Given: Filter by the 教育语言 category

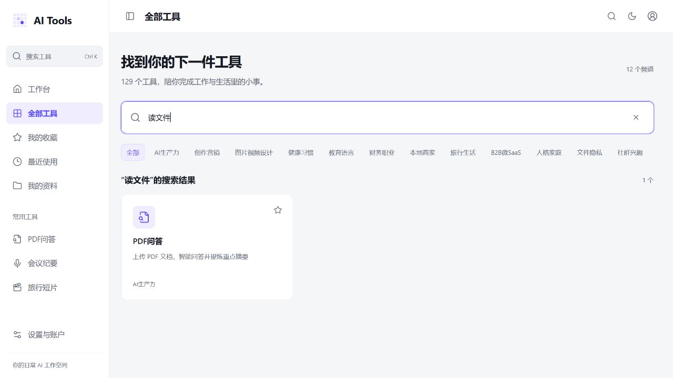Looking at the screenshot, I should coord(341,152).
